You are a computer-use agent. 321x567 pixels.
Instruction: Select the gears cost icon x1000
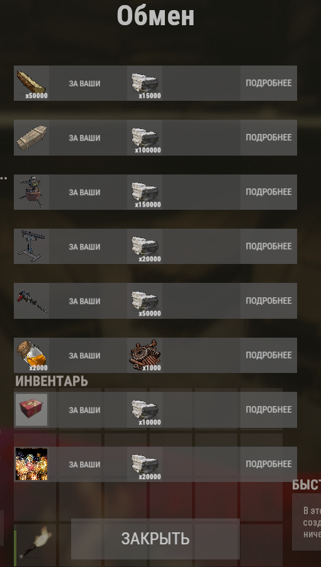click(x=145, y=355)
